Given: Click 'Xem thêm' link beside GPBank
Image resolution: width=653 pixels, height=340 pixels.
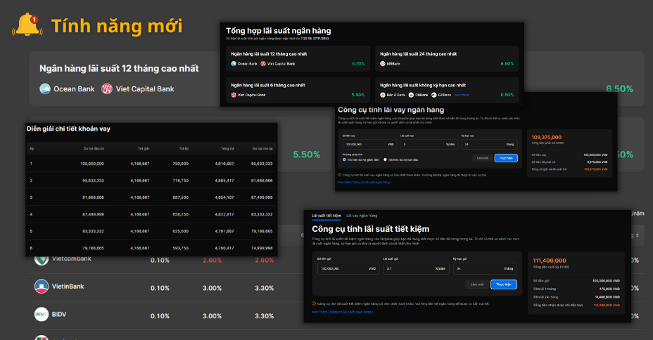Looking at the screenshot, I should pyautogui.click(x=461, y=95).
